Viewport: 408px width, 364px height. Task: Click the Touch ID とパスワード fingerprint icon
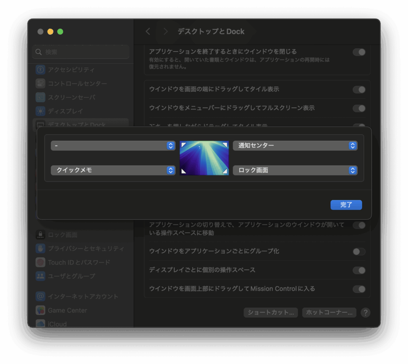[40, 262]
